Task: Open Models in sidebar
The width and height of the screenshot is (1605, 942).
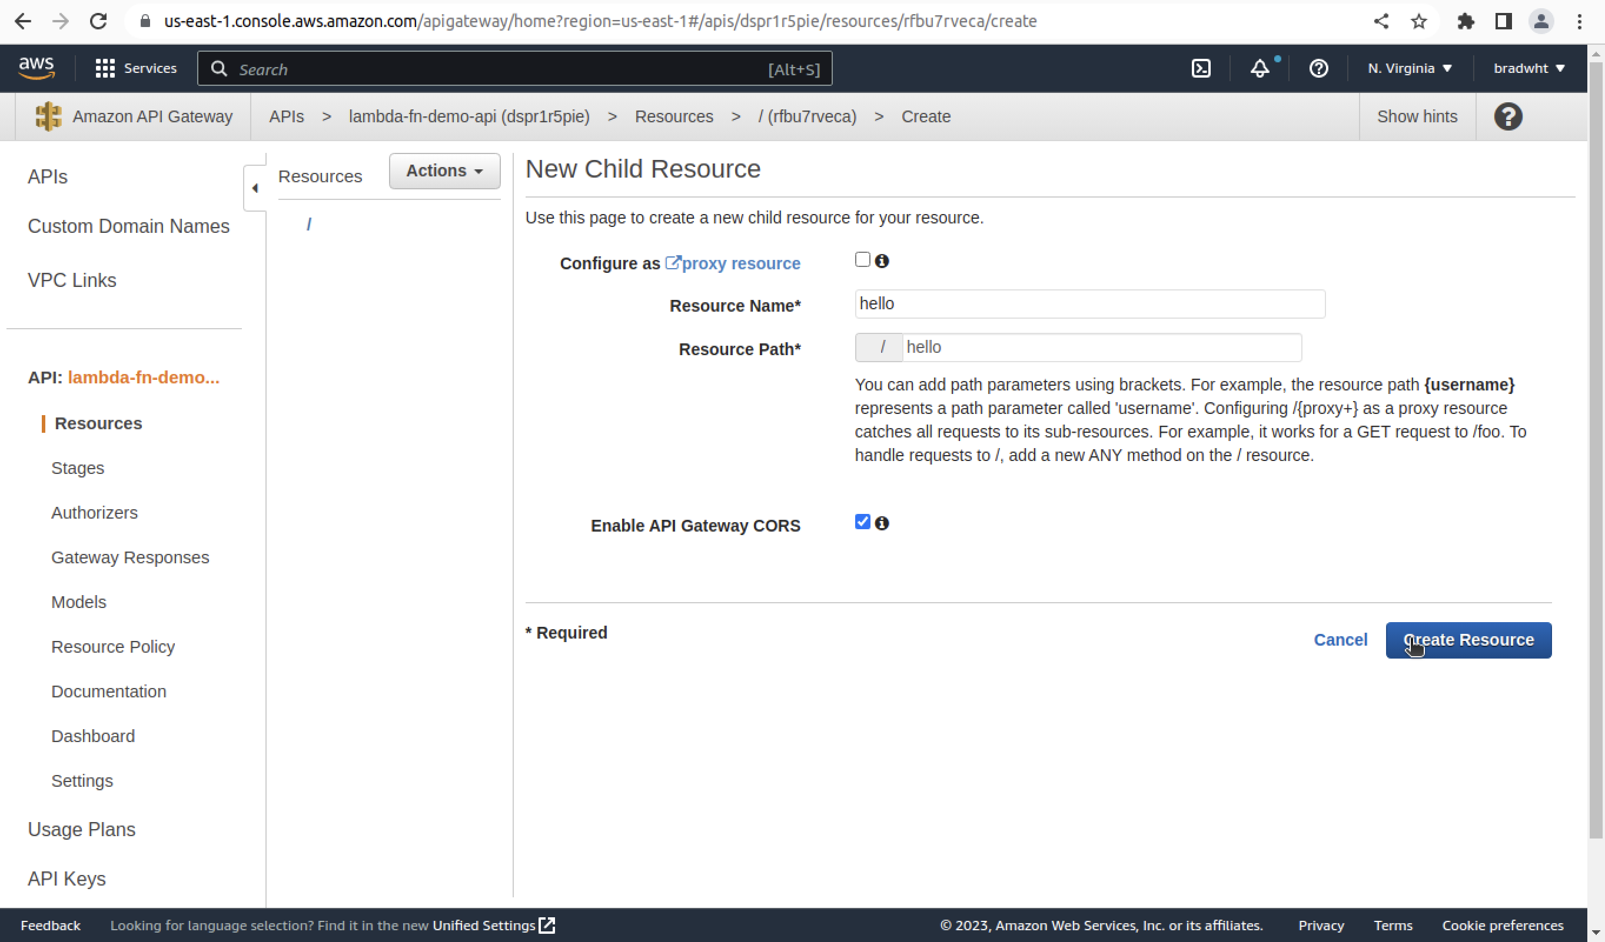Action: coord(78,602)
